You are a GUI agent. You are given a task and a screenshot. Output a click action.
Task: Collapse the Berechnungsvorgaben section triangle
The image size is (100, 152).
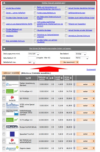(x=4, y=48)
